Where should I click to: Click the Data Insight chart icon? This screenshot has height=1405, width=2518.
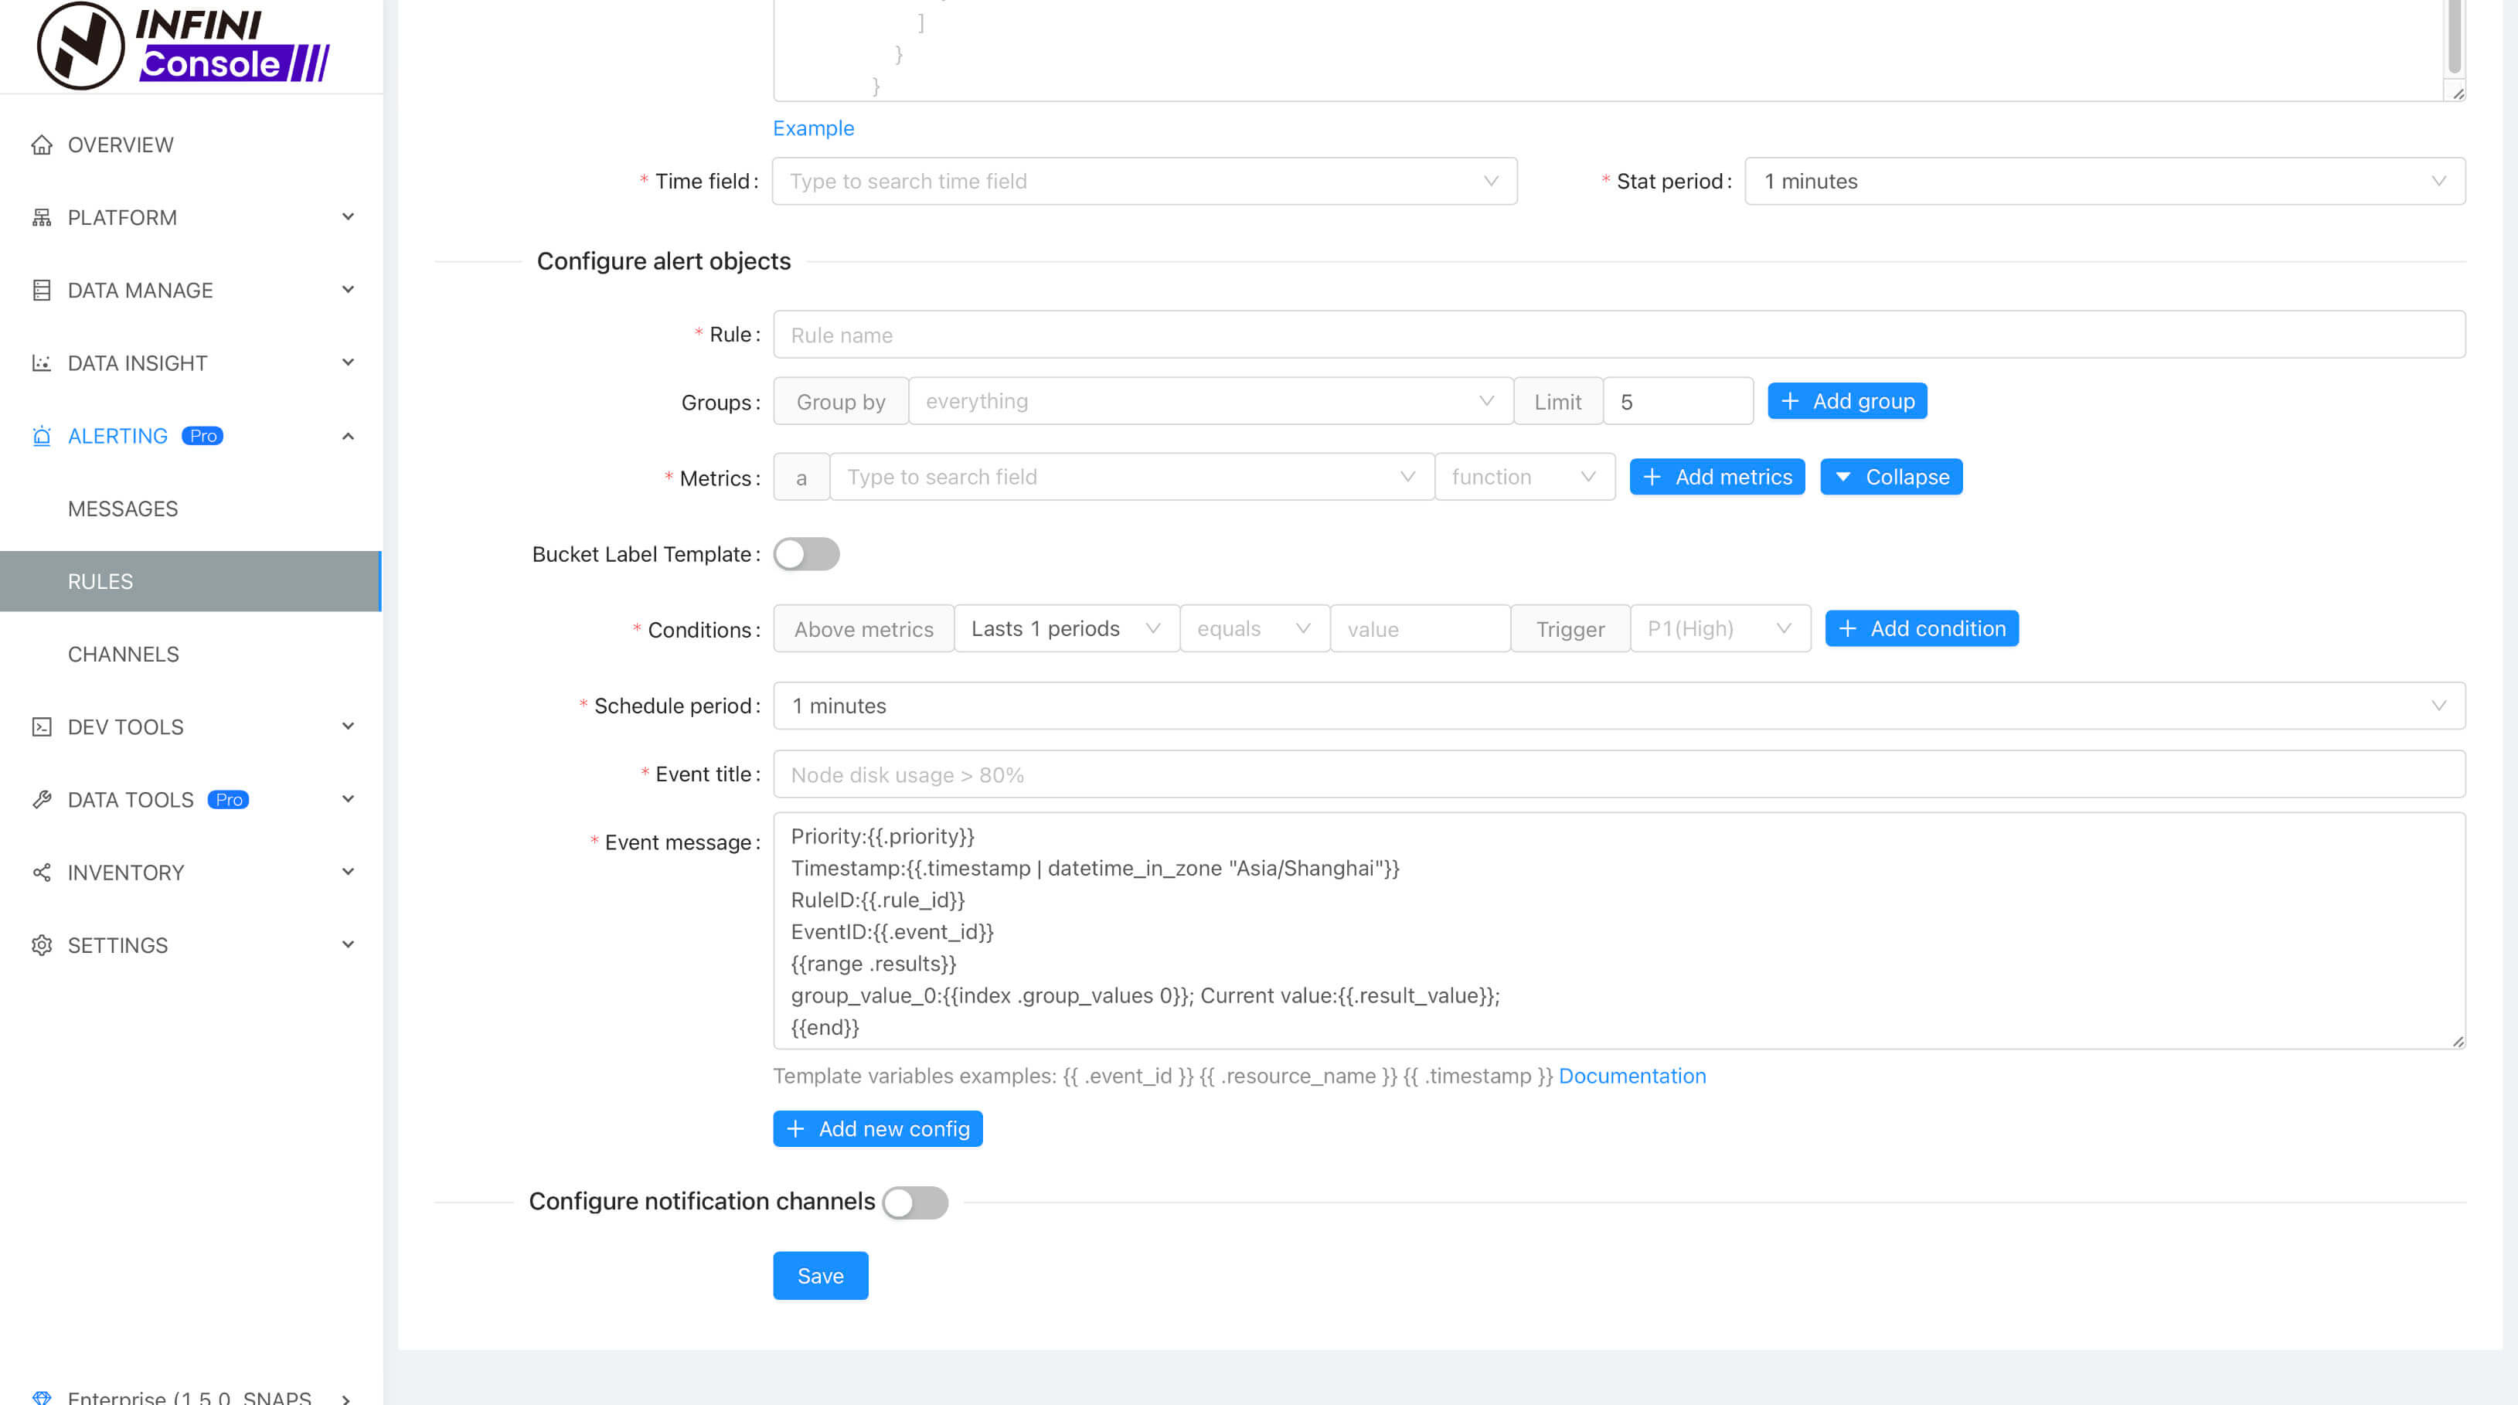coord(41,362)
